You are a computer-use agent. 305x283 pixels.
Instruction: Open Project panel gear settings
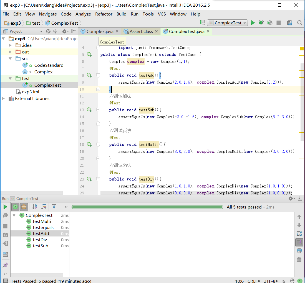click(65, 31)
